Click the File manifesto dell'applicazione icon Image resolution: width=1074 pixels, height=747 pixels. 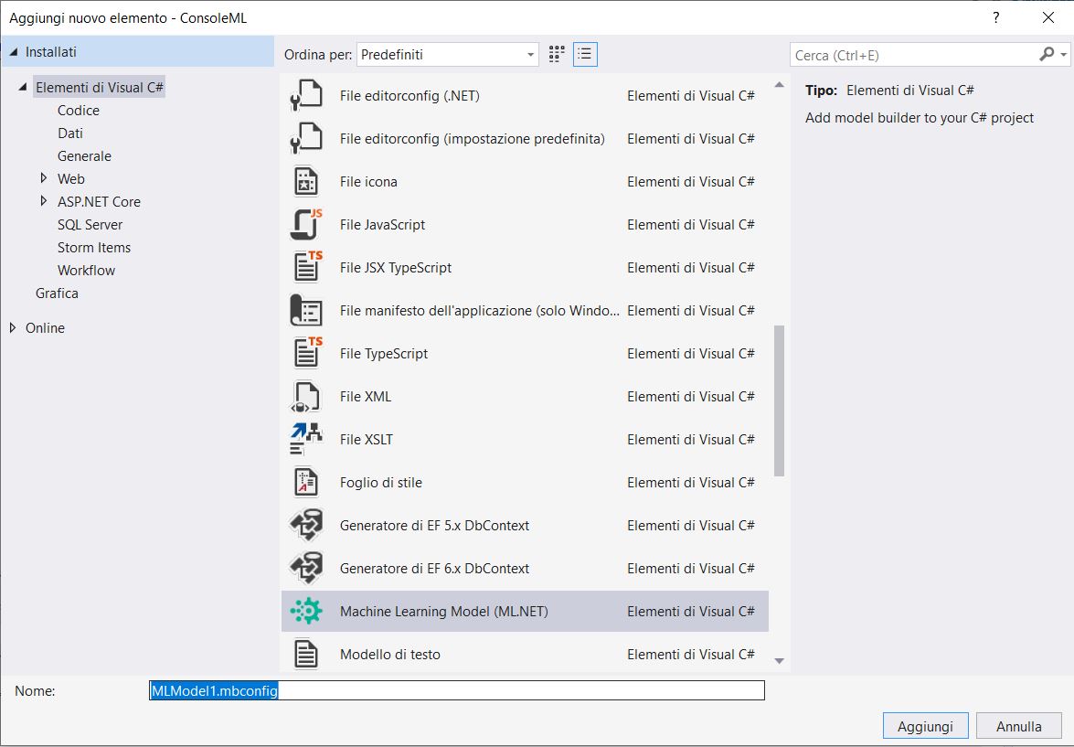305,311
